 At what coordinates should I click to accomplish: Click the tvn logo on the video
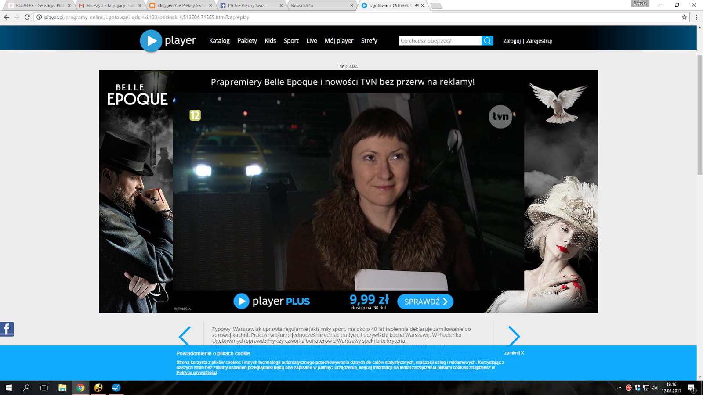500,116
